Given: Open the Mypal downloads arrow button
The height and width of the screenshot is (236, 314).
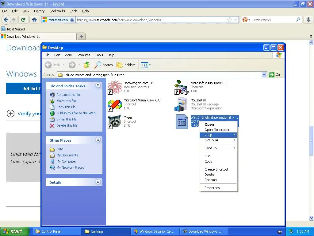Looking at the screenshot, I should [x=308, y=20].
